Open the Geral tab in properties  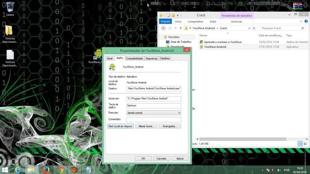(x=109, y=58)
